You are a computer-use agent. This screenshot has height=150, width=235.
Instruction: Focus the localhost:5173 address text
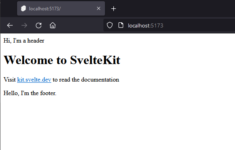click(x=146, y=25)
